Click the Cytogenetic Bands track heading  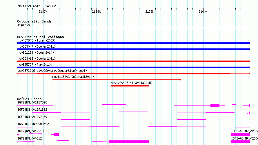pyautogui.click(x=34, y=21)
